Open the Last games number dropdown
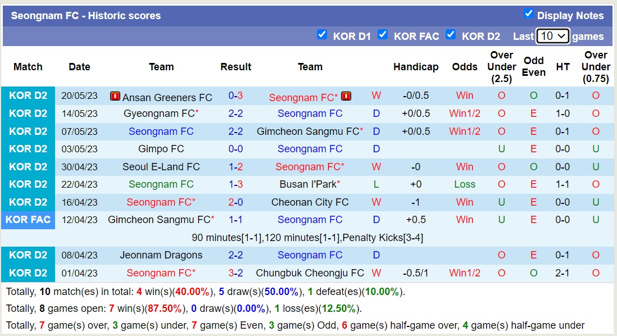 point(553,35)
